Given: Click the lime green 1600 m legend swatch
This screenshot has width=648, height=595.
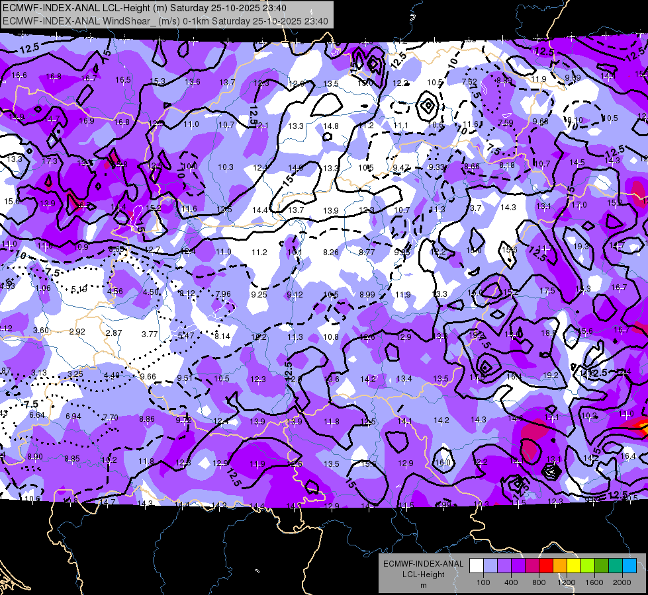Looking at the screenshot, I should click(x=588, y=566).
